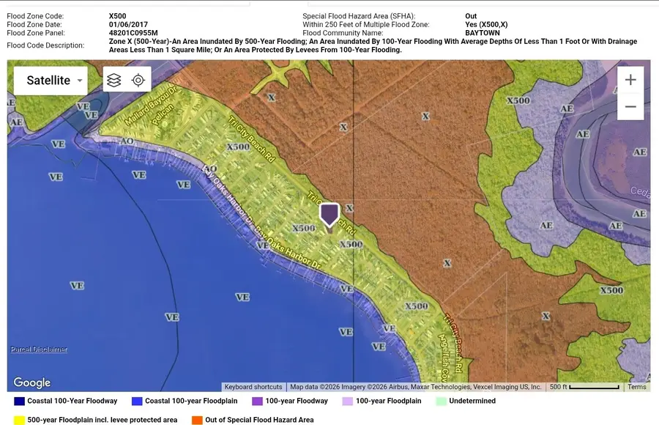Click the Coastal 100-Year Floodway swatch

coord(18,401)
